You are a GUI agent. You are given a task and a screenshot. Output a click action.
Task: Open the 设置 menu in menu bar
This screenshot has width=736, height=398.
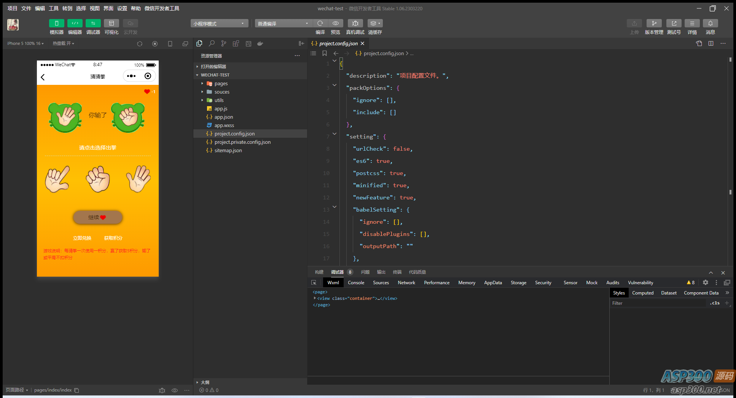click(x=122, y=8)
